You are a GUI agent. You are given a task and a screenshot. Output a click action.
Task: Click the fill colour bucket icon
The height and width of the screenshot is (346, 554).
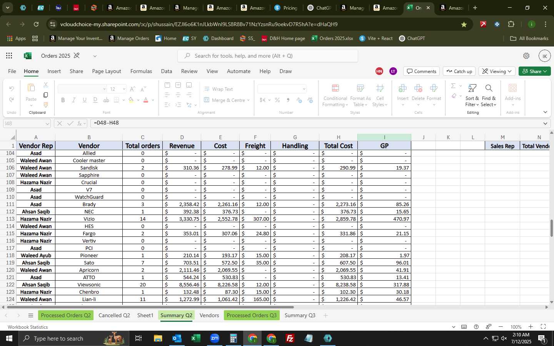point(131,100)
